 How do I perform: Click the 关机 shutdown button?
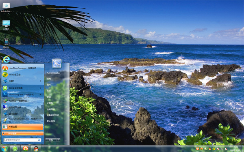[51, 140]
